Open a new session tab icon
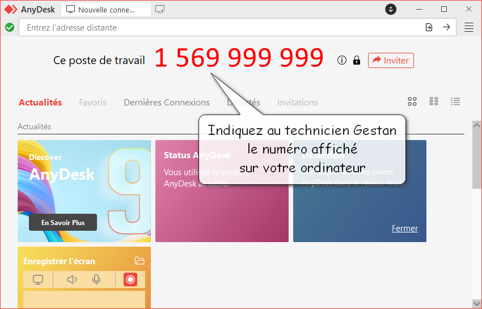The width and height of the screenshot is (482, 309). (x=160, y=9)
